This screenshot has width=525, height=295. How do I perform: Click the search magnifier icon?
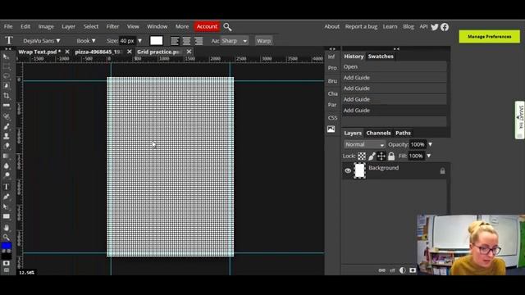227,27
